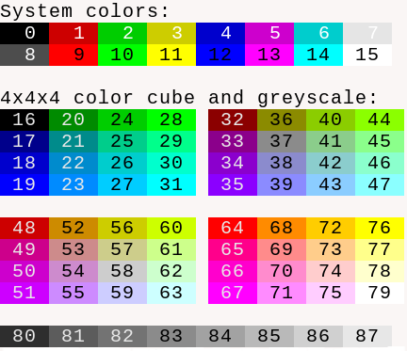This screenshot has width=407, height=351.
Task: Pick the chartreuse cell numbered 44
Action: [380, 120]
